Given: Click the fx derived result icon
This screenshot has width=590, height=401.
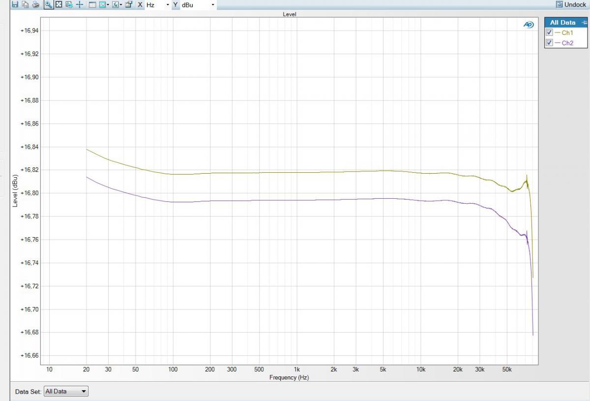Looking at the screenshot, I should [x=116, y=4].
